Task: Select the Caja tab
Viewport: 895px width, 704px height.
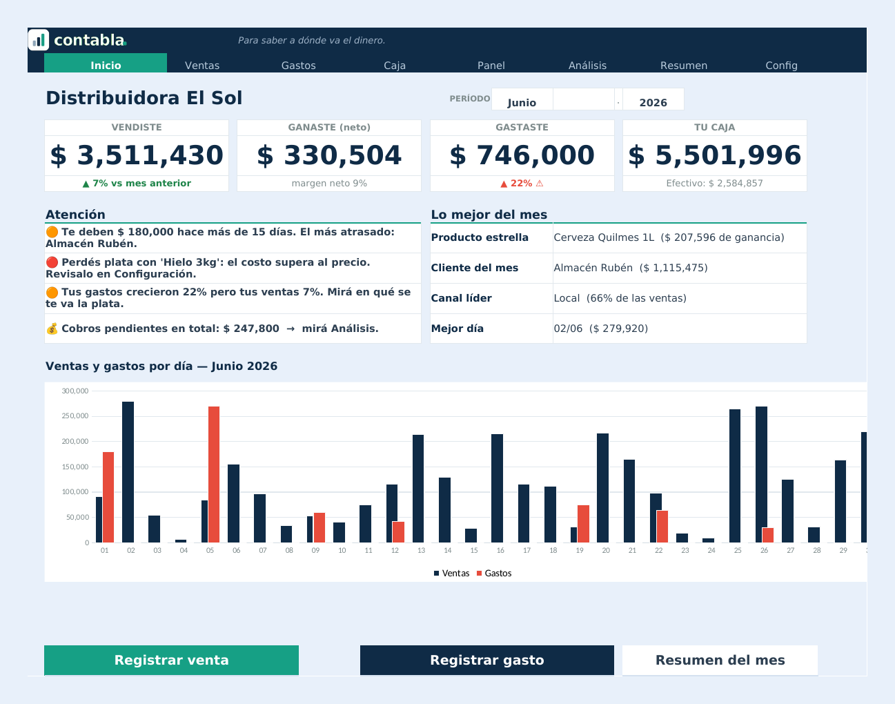Action: click(395, 66)
